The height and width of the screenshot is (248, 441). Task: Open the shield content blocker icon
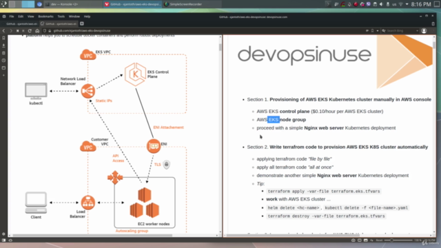point(44,30)
